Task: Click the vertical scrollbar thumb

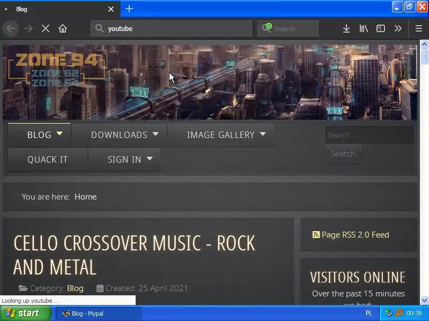Action: [424, 56]
